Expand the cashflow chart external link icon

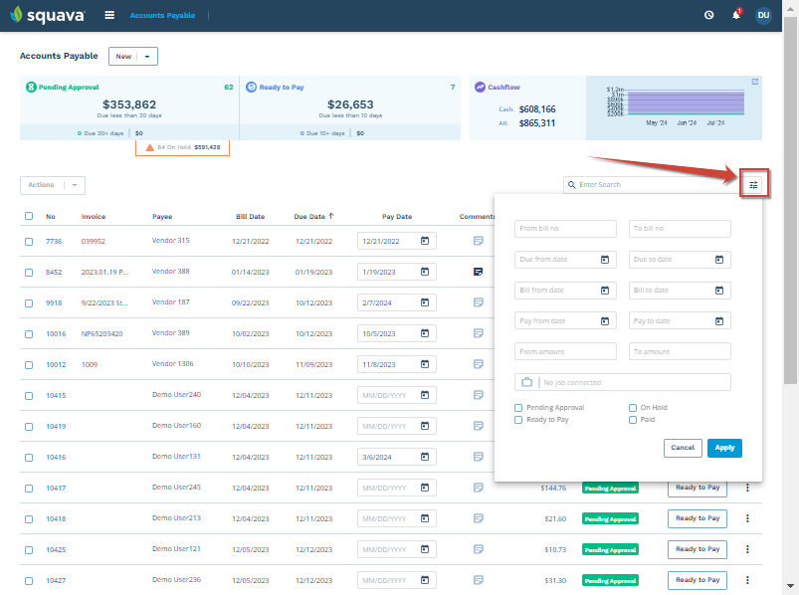pyautogui.click(x=755, y=82)
